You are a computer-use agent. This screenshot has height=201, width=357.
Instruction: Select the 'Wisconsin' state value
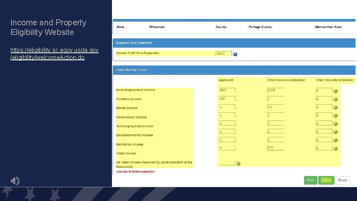pos(157,27)
